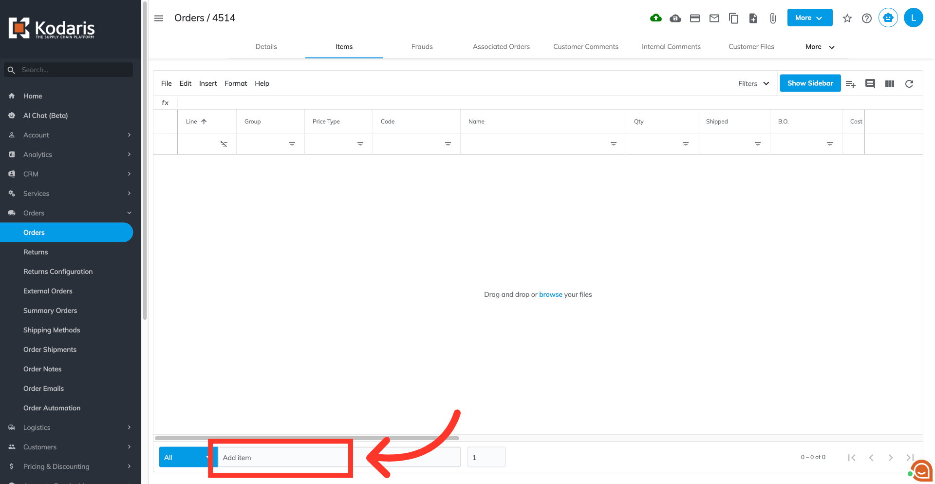
Task: Open the AI assistant robot icon
Action: [888, 18]
